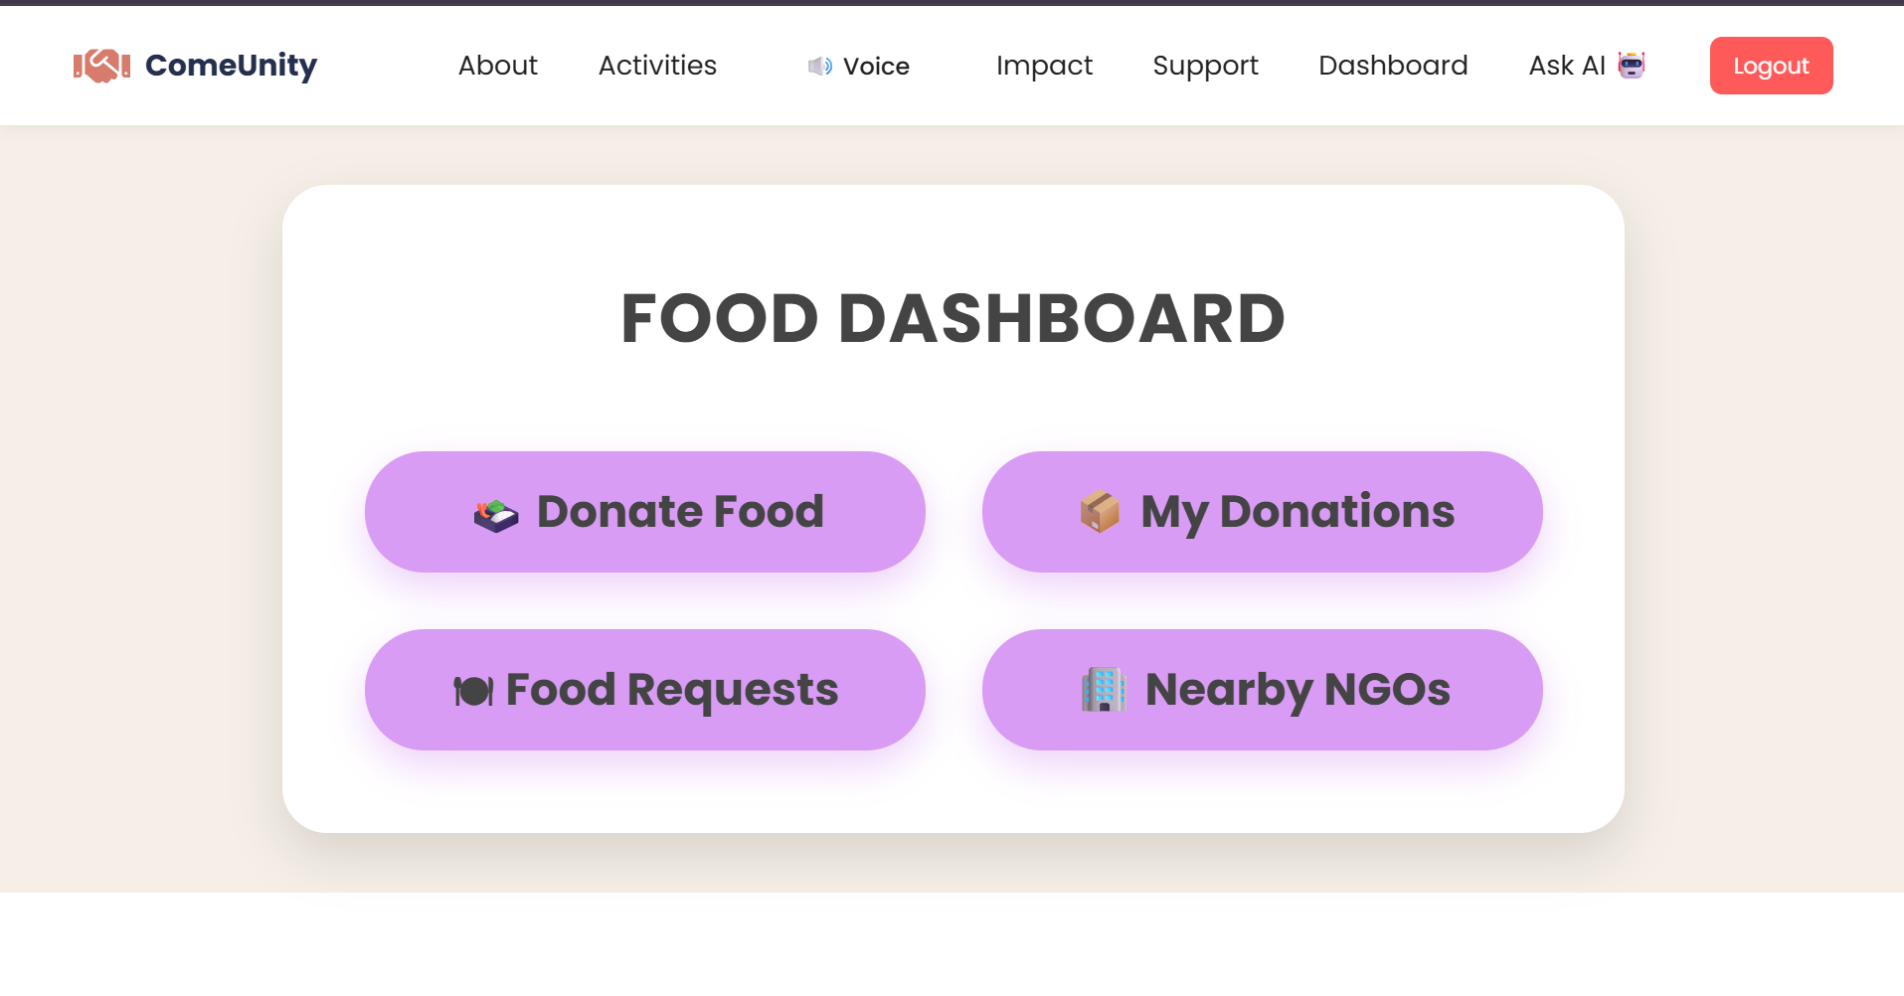The width and height of the screenshot is (1904, 996).
Task: Open the About page
Action: pyautogui.click(x=498, y=66)
